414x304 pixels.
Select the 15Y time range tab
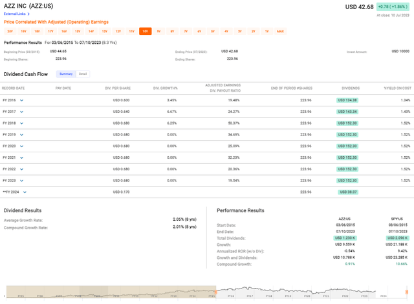coord(78,32)
